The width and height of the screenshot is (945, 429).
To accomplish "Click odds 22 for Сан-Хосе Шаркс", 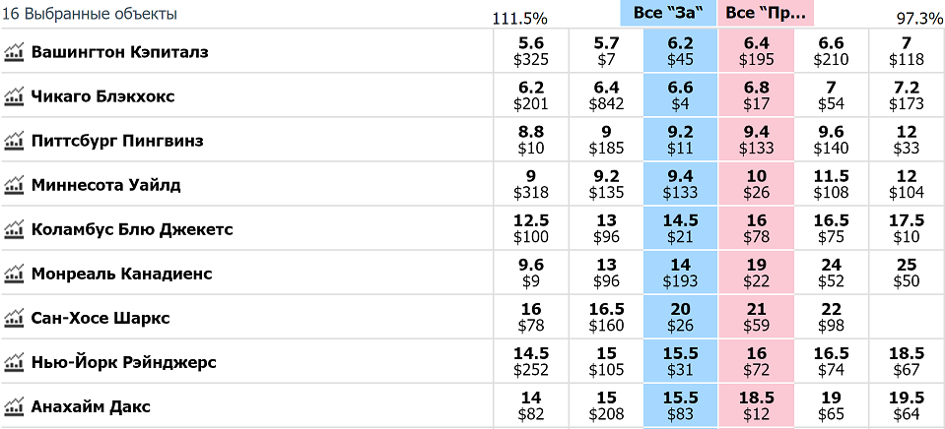I will click(831, 317).
